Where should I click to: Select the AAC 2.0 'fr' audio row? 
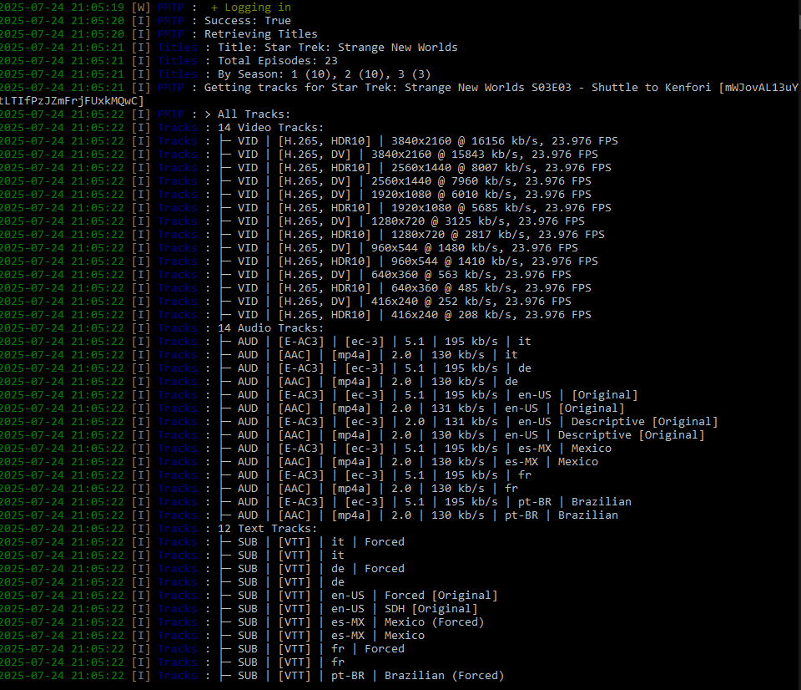[x=368, y=489]
